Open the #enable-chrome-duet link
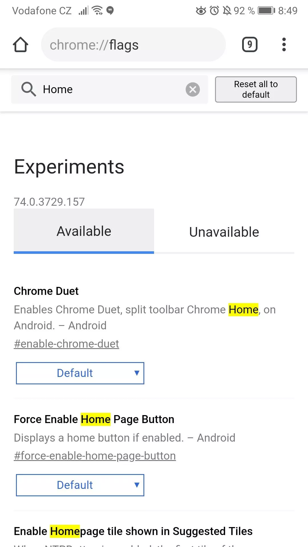308x547 pixels. click(x=66, y=344)
